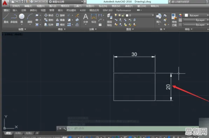This screenshot has height=138, width=209.
Task: Click the Save icon in quick access toolbar
Action: tap(22, 2)
